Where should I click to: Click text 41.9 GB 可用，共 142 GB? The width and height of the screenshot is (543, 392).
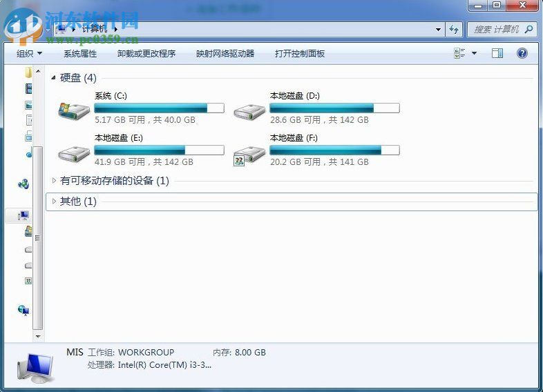click(x=144, y=162)
